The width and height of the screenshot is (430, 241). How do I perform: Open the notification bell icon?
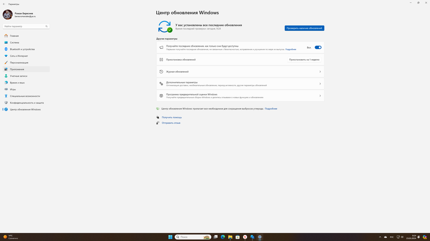click(419, 237)
